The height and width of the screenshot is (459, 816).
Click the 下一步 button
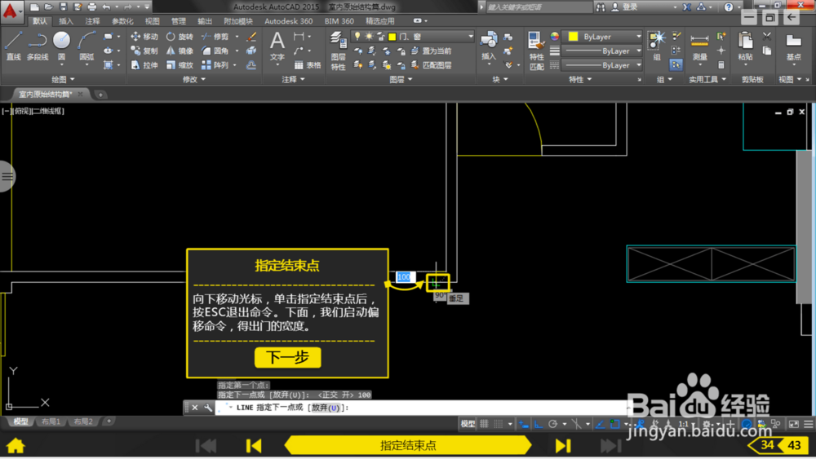[x=288, y=358]
